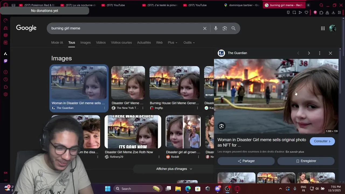Open the Google account avatar

[333, 28]
